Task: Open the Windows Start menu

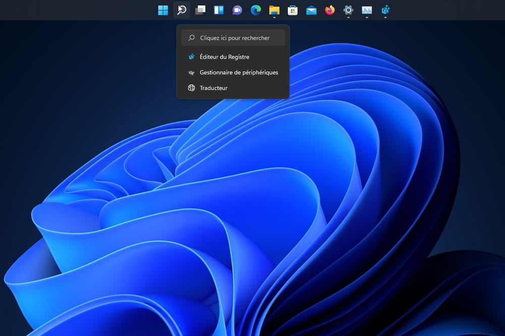Action: 163,10
